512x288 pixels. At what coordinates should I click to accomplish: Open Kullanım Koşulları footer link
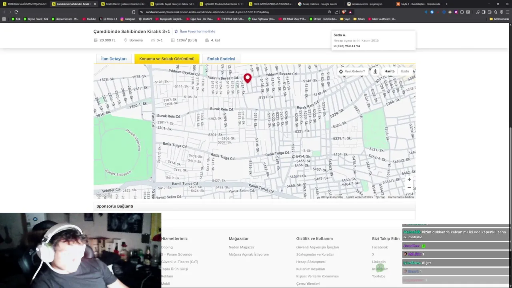(310, 269)
